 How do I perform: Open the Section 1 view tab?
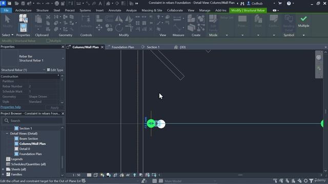pos(153,47)
